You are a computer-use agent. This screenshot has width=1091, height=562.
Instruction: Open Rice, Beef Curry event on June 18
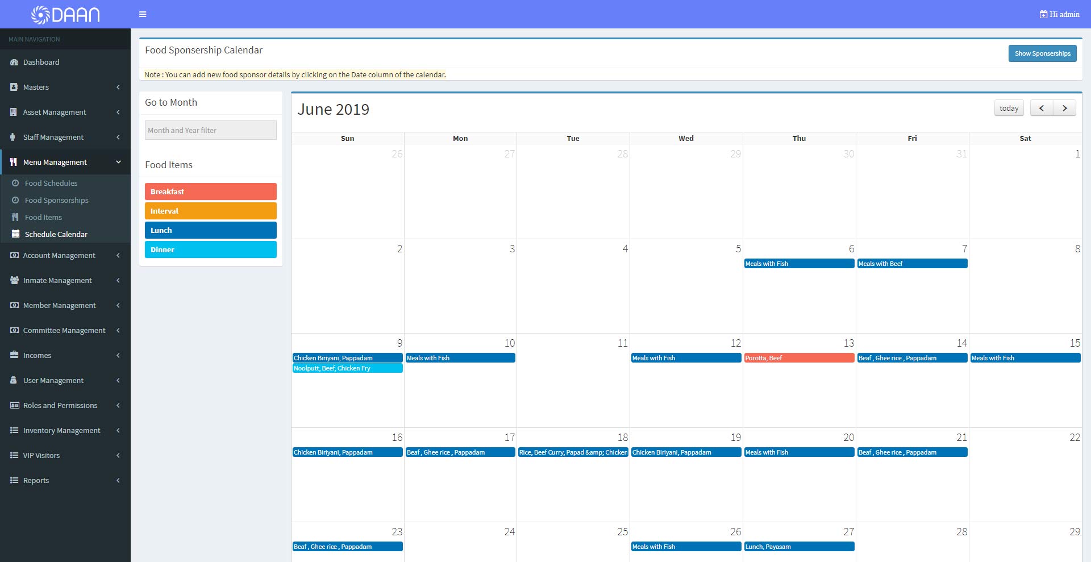pos(573,452)
